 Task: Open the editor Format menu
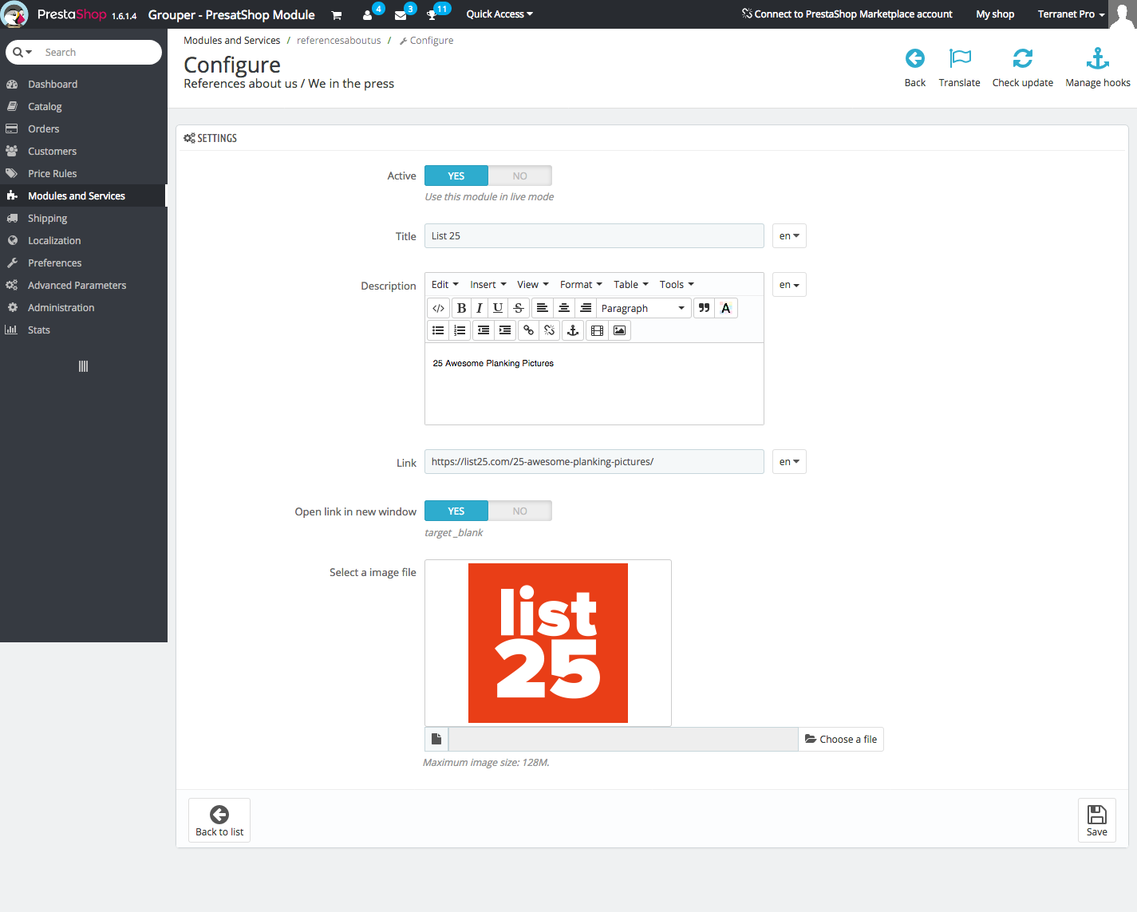click(x=581, y=285)
